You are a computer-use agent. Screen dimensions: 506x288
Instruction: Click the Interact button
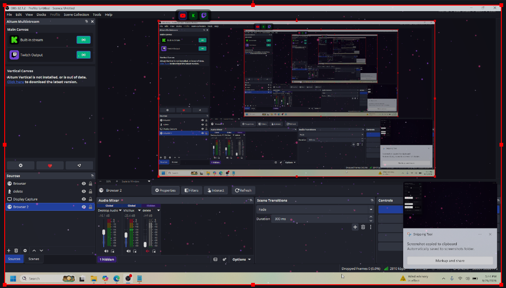216,190
